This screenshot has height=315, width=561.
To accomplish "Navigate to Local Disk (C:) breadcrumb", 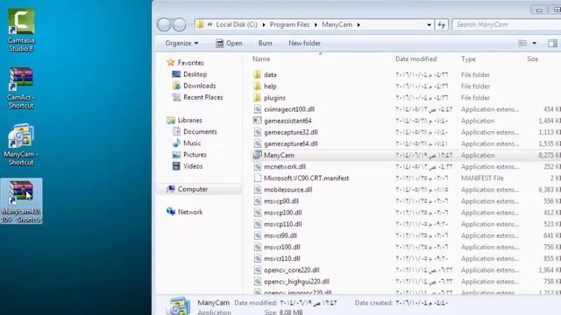I will (x=237, y=24).
